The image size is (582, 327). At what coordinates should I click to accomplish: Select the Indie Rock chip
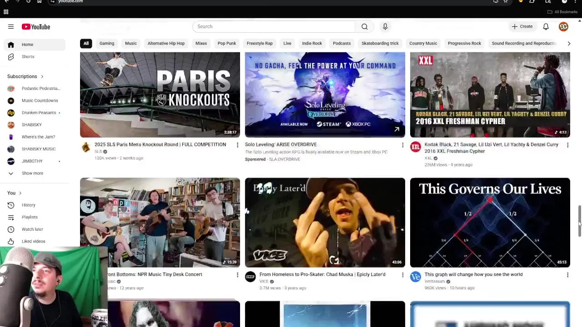tap(312, 43)
